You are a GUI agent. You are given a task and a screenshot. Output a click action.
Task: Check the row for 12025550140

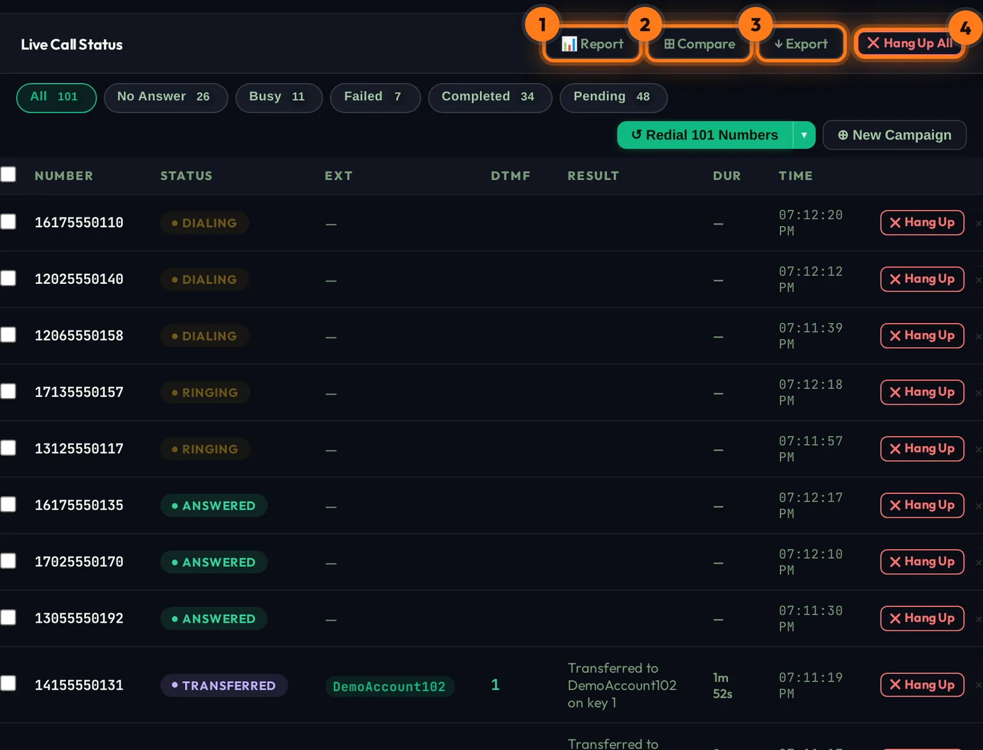click(x=8, y=278)
